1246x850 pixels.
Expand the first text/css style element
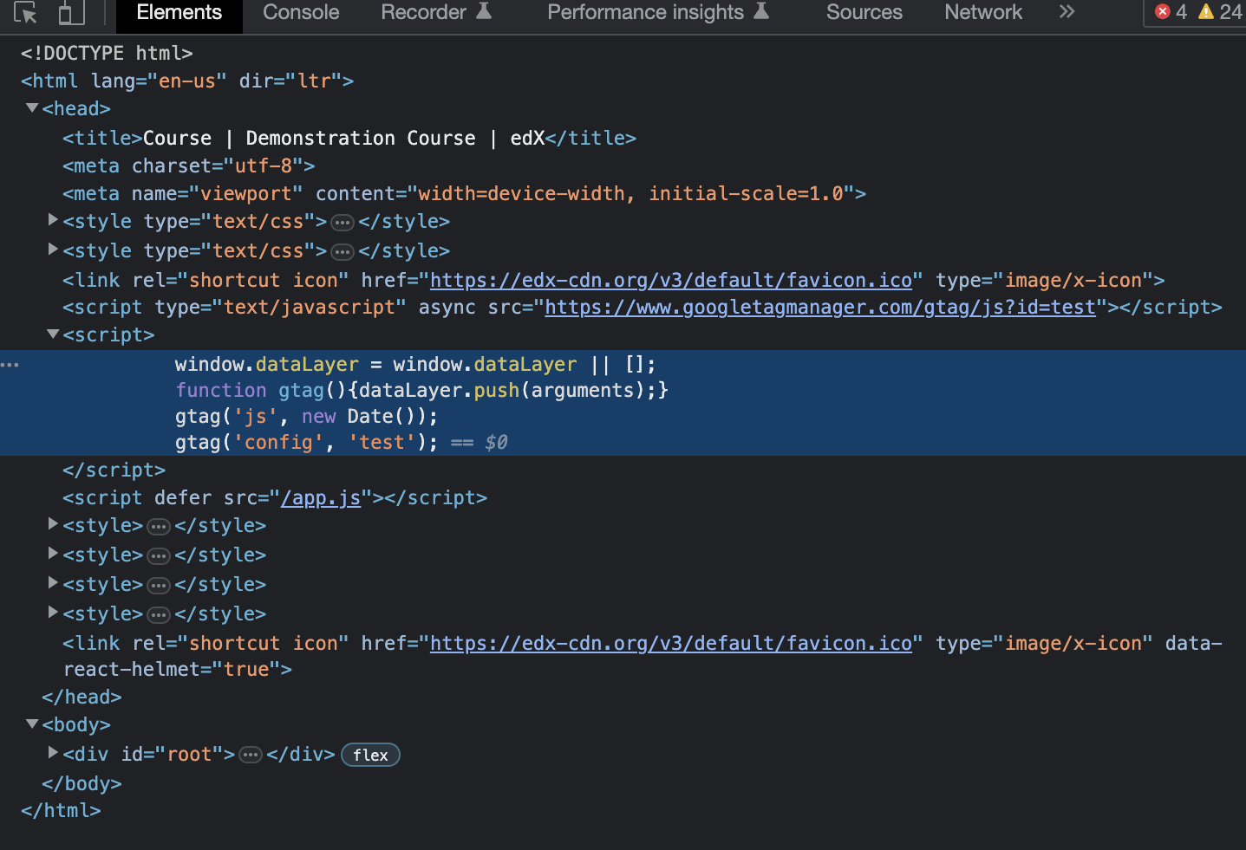[52, 220]
